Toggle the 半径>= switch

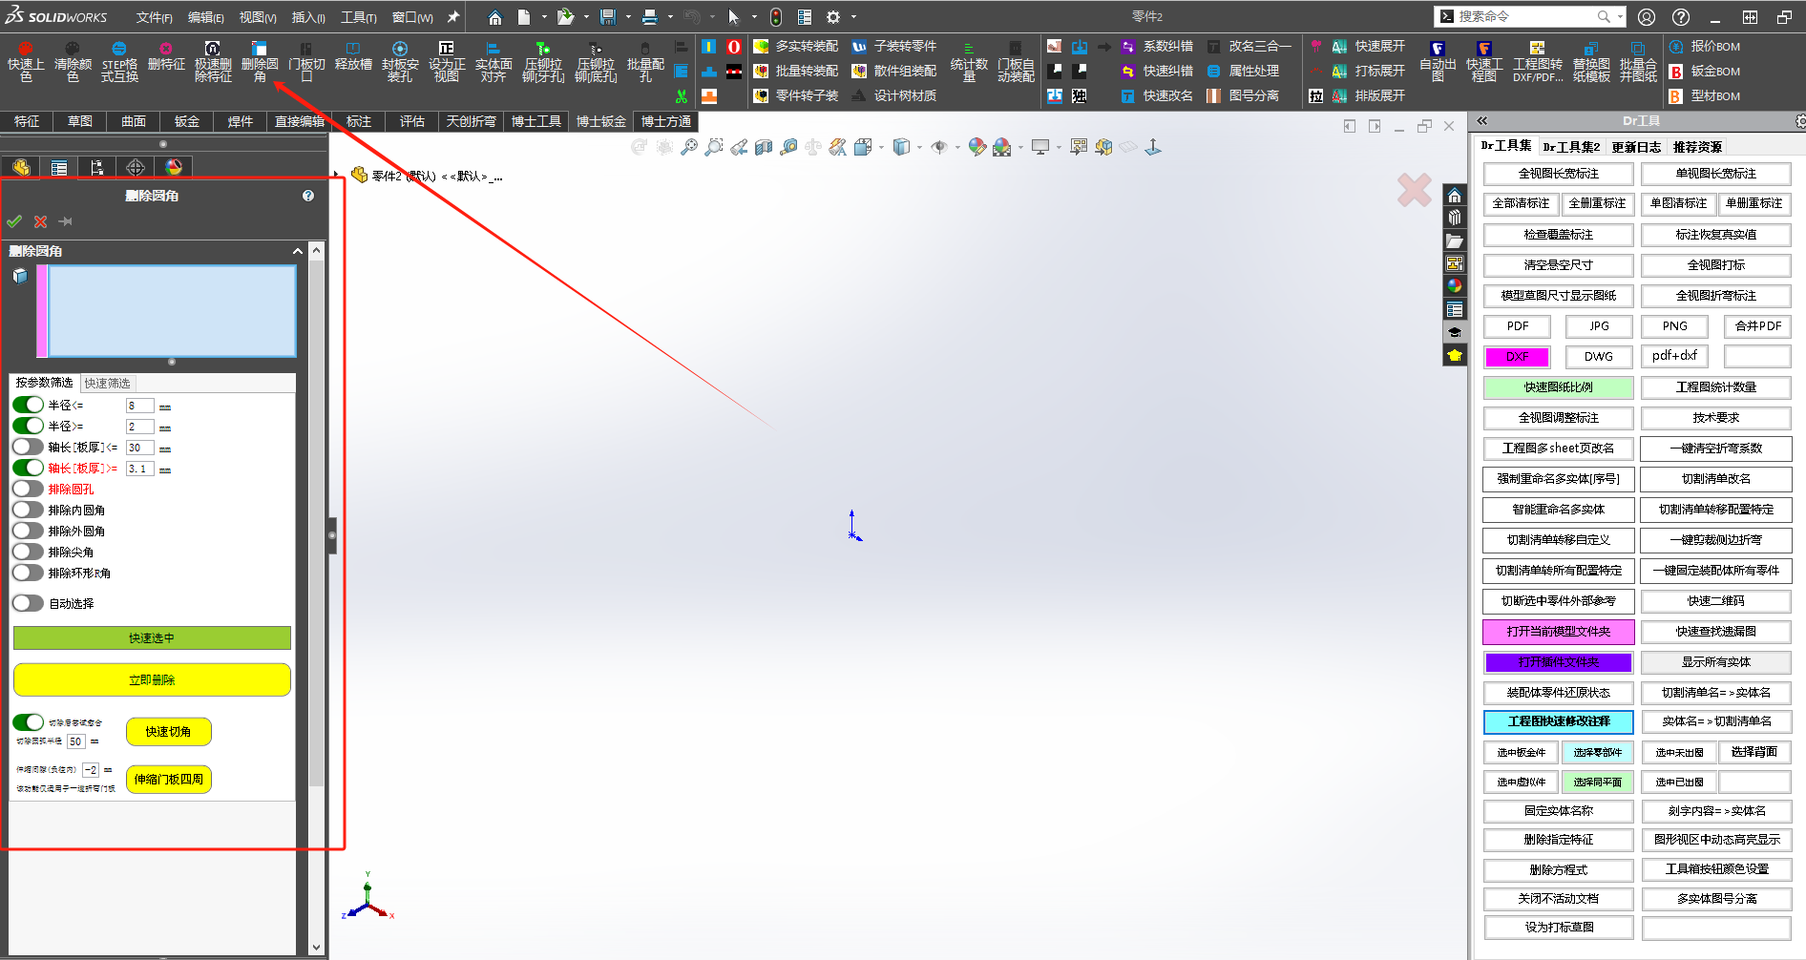point(29,426)
